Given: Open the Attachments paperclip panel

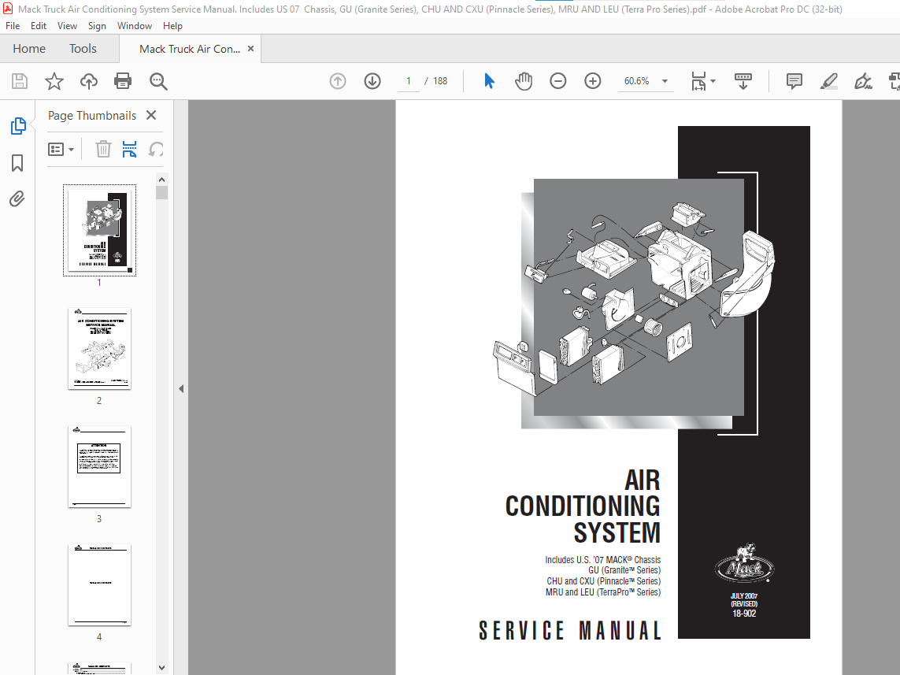Looking at the screenshot, I should click(17, 199).
